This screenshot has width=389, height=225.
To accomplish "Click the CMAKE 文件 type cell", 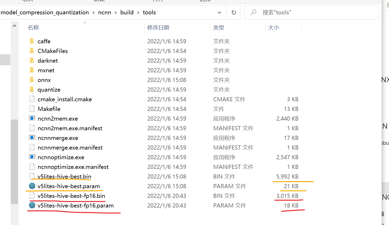I will [x=229, y=99].
